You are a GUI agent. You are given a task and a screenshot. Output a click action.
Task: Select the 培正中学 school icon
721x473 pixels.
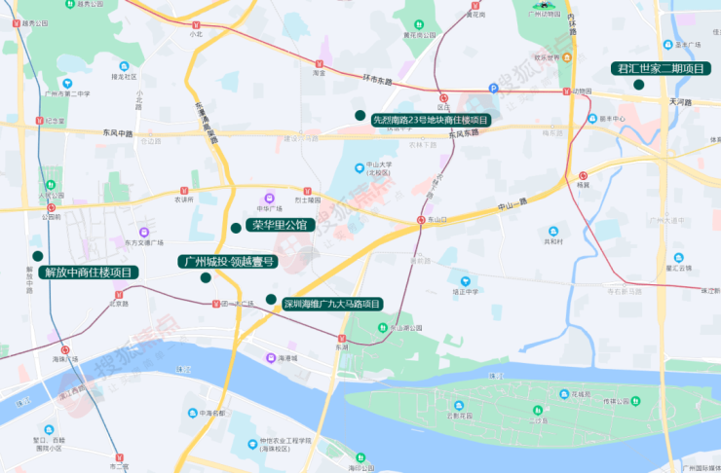[466, 281]
